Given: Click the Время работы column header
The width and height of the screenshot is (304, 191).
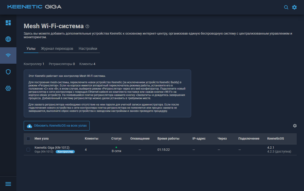Looking at the screenshot, I should (168, 138).
